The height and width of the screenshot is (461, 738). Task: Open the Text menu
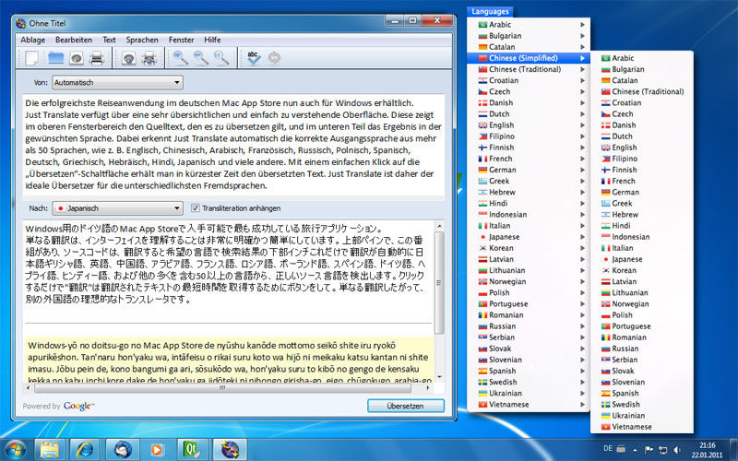[109, 40]
